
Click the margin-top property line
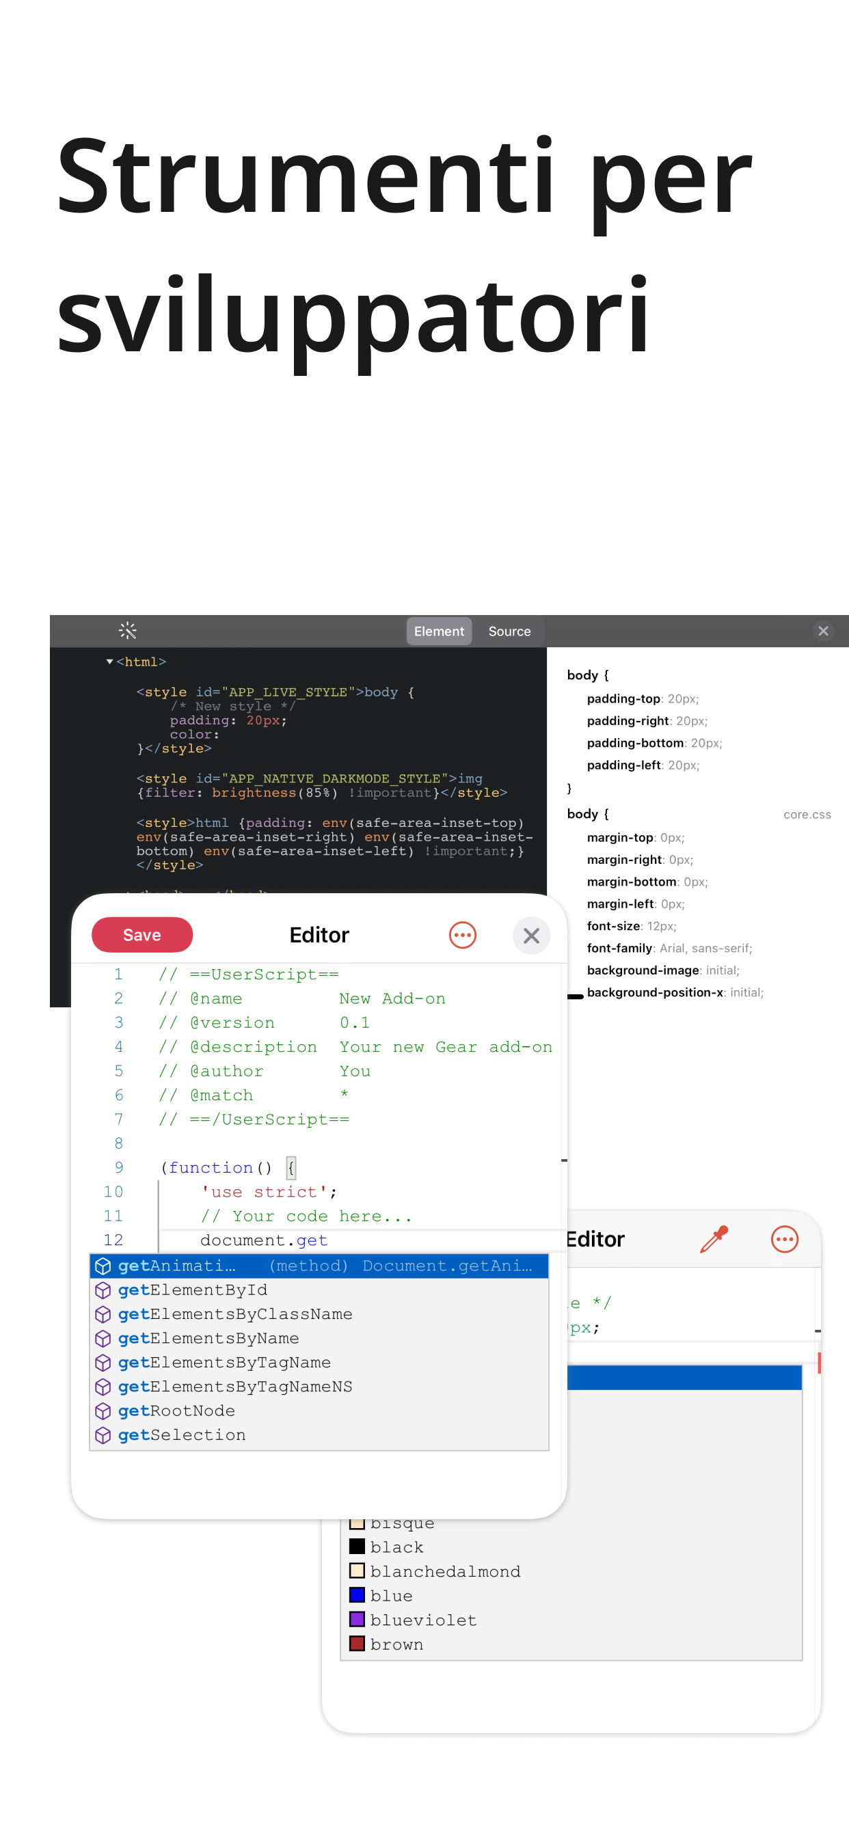pyautogui.click(x=636, y=838)
